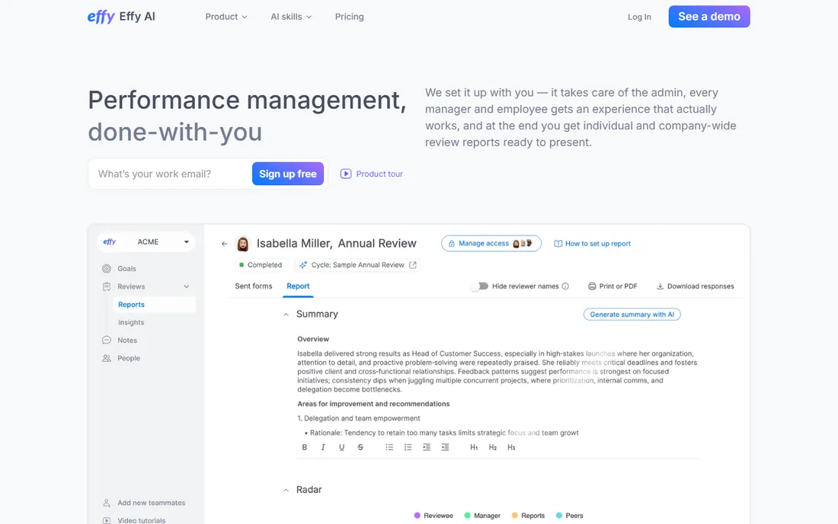Collapse the Reviews sidebar section

click(187, 286)
